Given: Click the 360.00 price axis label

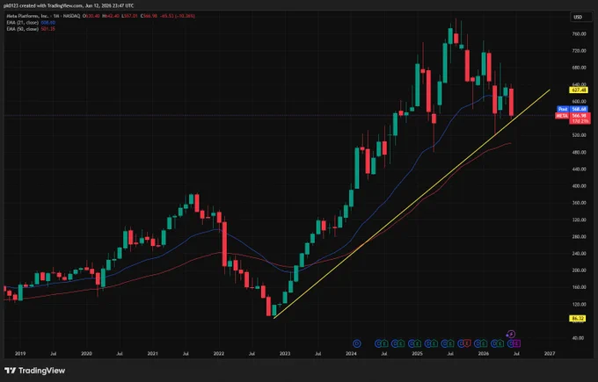Looking at the screenshot, I should [x=579, y=203].
